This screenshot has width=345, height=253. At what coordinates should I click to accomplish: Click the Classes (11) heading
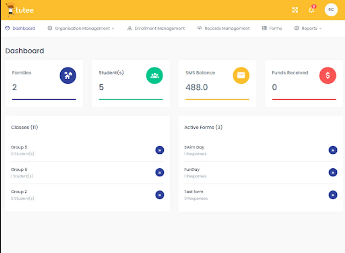[24, 127]
